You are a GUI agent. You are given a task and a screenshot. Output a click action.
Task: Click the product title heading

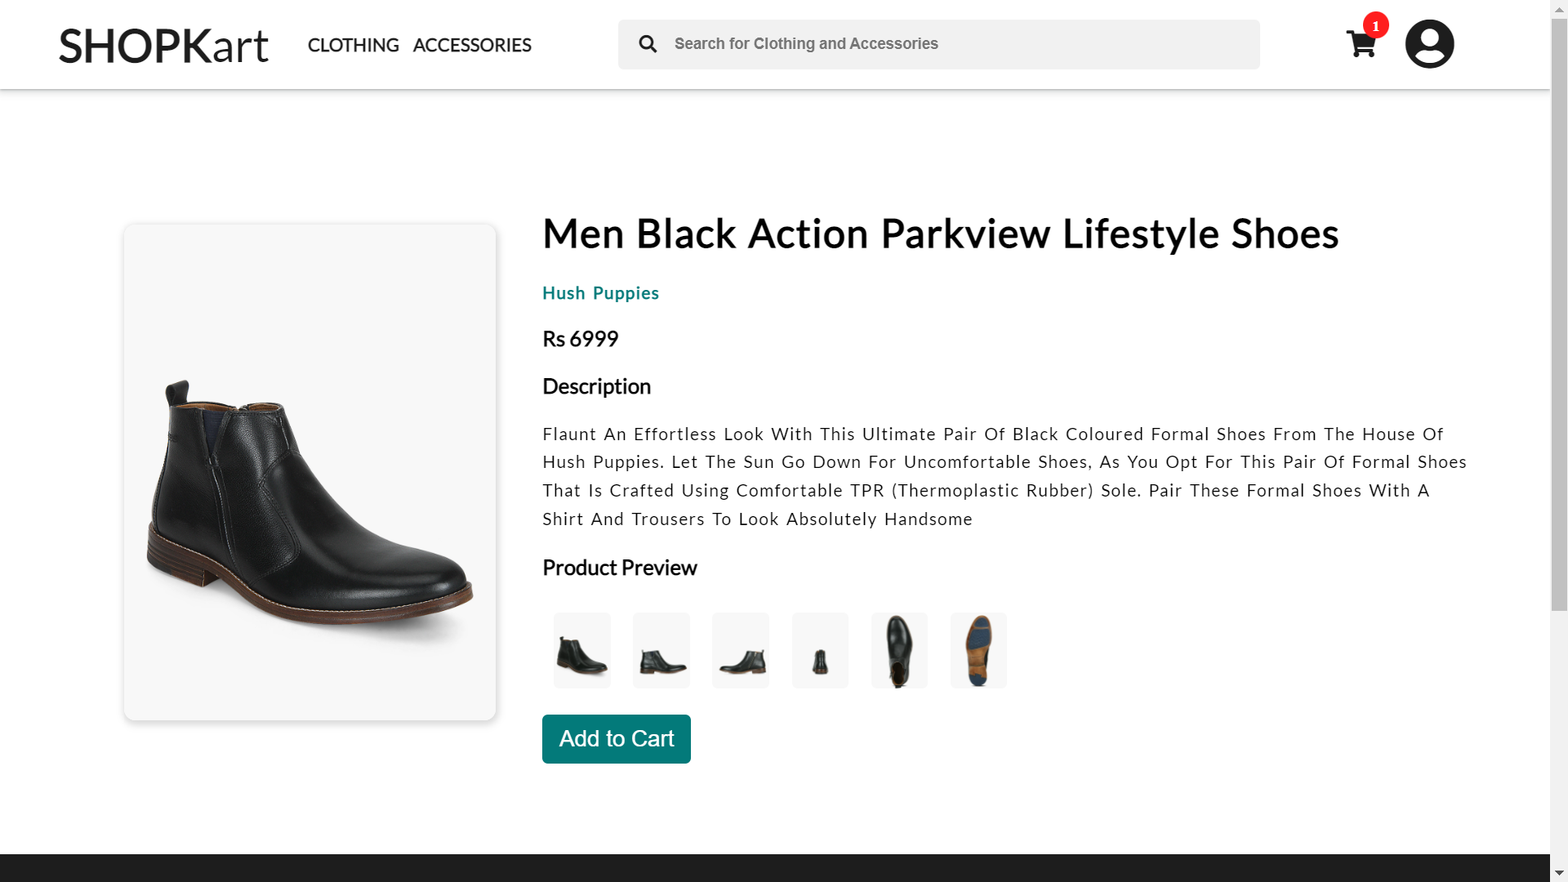(x=940, y=234)
